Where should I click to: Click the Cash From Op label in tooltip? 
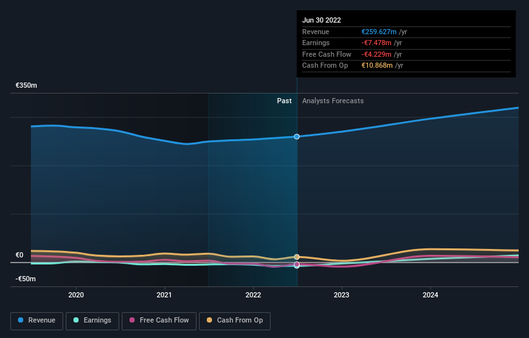[325, 66]
